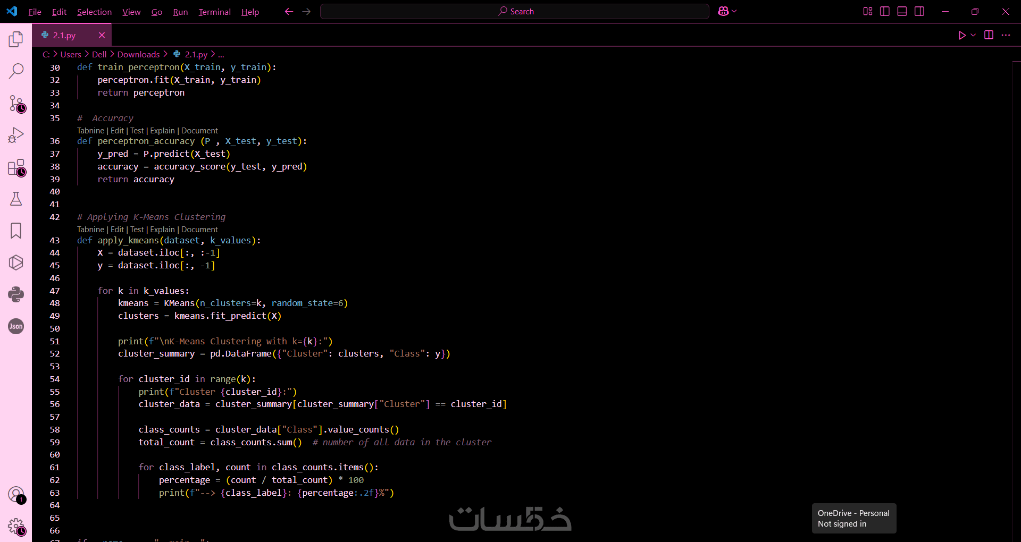Click Edit above perceptron_accuracy function
The height and width of the screenshot is (542, 1021).
[117, 131]
